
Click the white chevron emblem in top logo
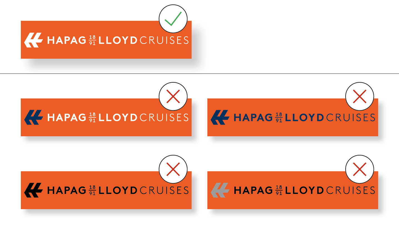[34, 40]
